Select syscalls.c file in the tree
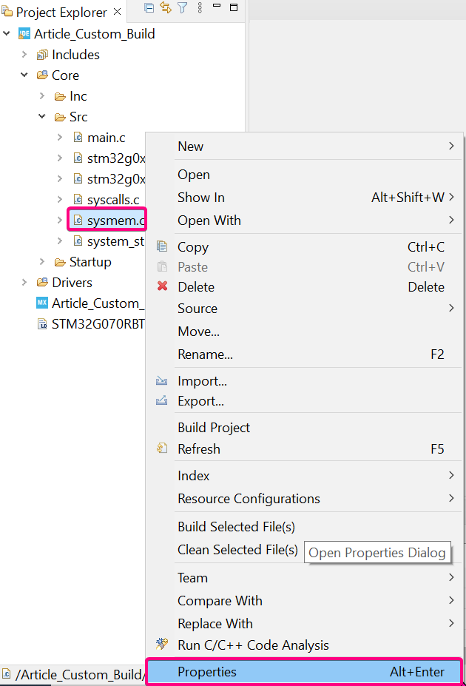 click(x=112, y=200)
